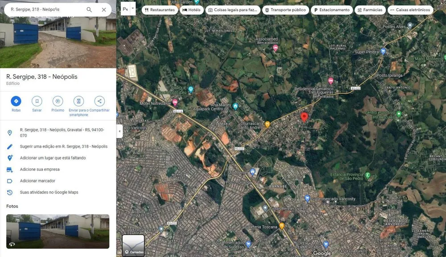Click SUPER+ MAIS Supermercado pin
The width and height of the screenshot is (446, 257).
[x=326, y=244]
